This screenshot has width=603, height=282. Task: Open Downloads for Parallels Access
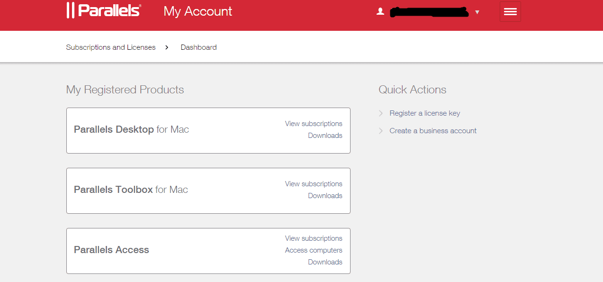pyautogui.click(x=325, y=262)
